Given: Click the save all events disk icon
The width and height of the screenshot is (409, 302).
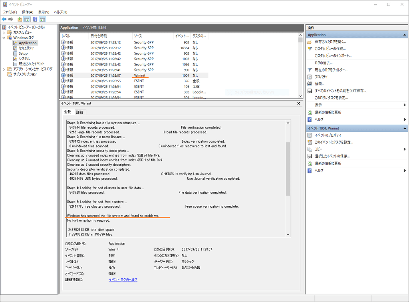Looking at the screenshot, I should (310, 91).
